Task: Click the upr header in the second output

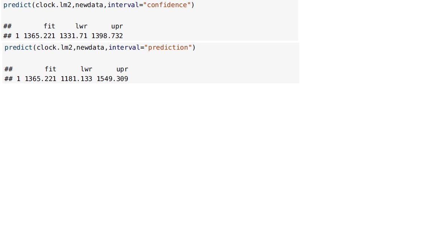Action: 122,69
